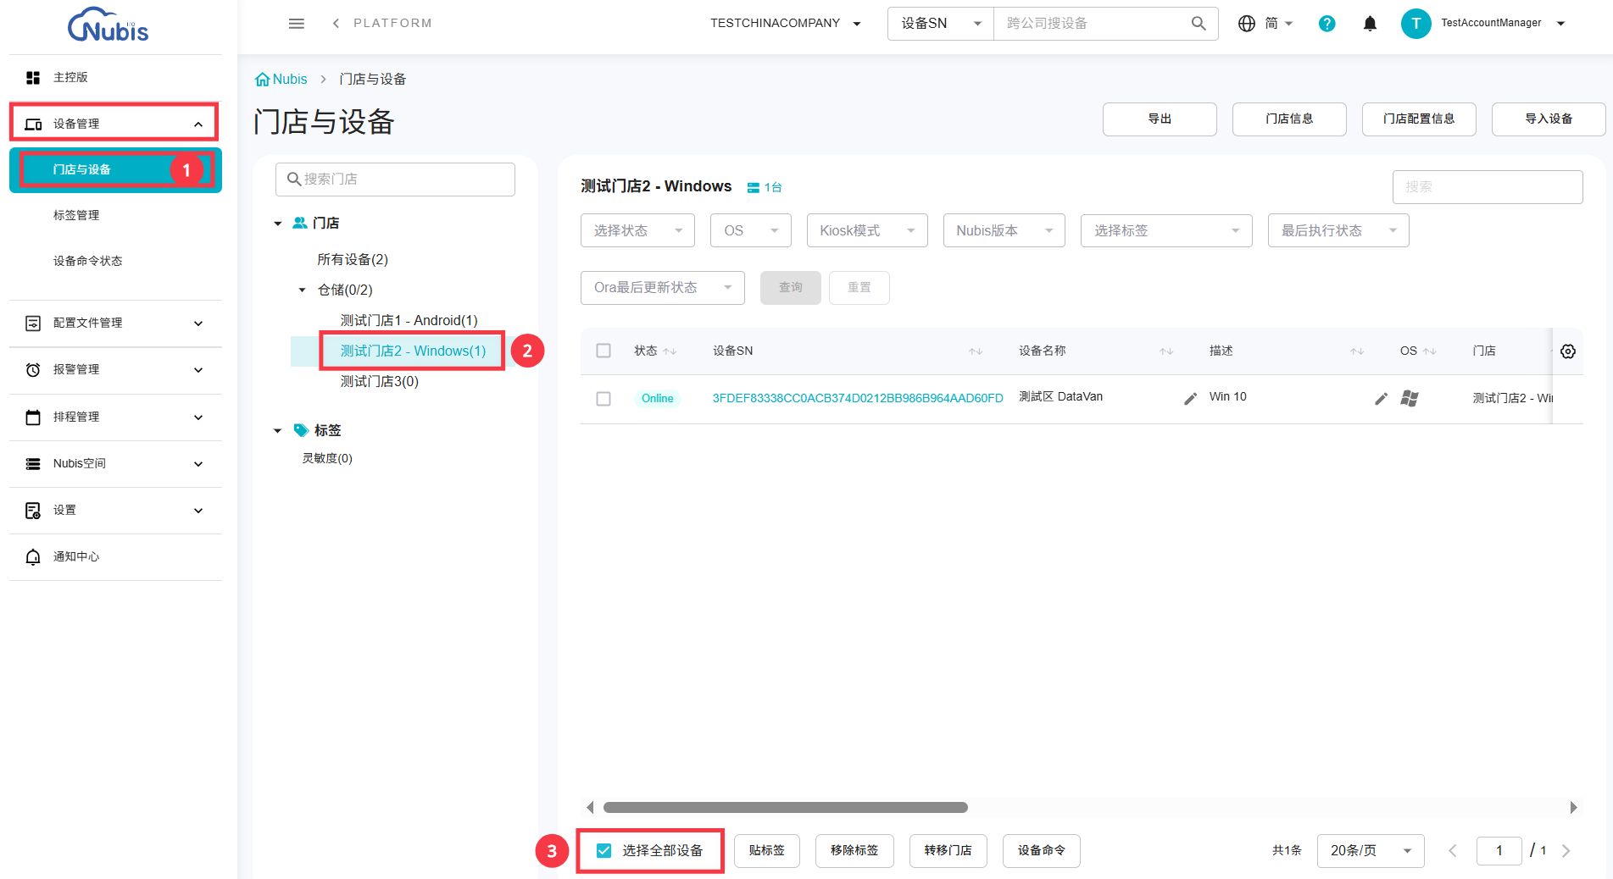The height and width of the screenshot is (879, 1613).
Task: Select 所有设备(2) in tree
Action: pyautogui.click(x=353, y=260)
